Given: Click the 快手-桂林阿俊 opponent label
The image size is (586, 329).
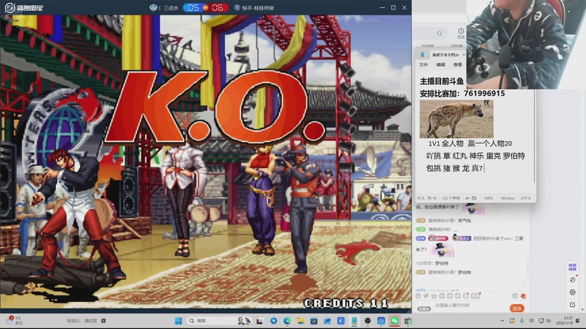Looking at the screenshot, I should click(x=258, y=8).
